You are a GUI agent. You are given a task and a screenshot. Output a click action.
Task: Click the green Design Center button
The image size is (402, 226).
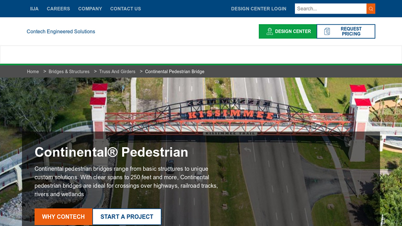pyautogui.click(x=287, y=31)
